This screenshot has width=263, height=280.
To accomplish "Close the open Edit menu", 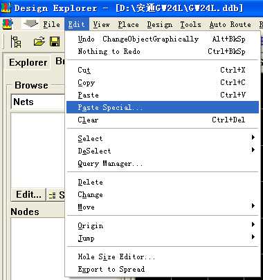I will click(x=77, y=24).
